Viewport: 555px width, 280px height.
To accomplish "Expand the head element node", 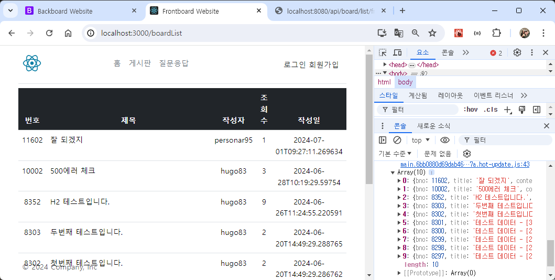I will tap(385, 64).
